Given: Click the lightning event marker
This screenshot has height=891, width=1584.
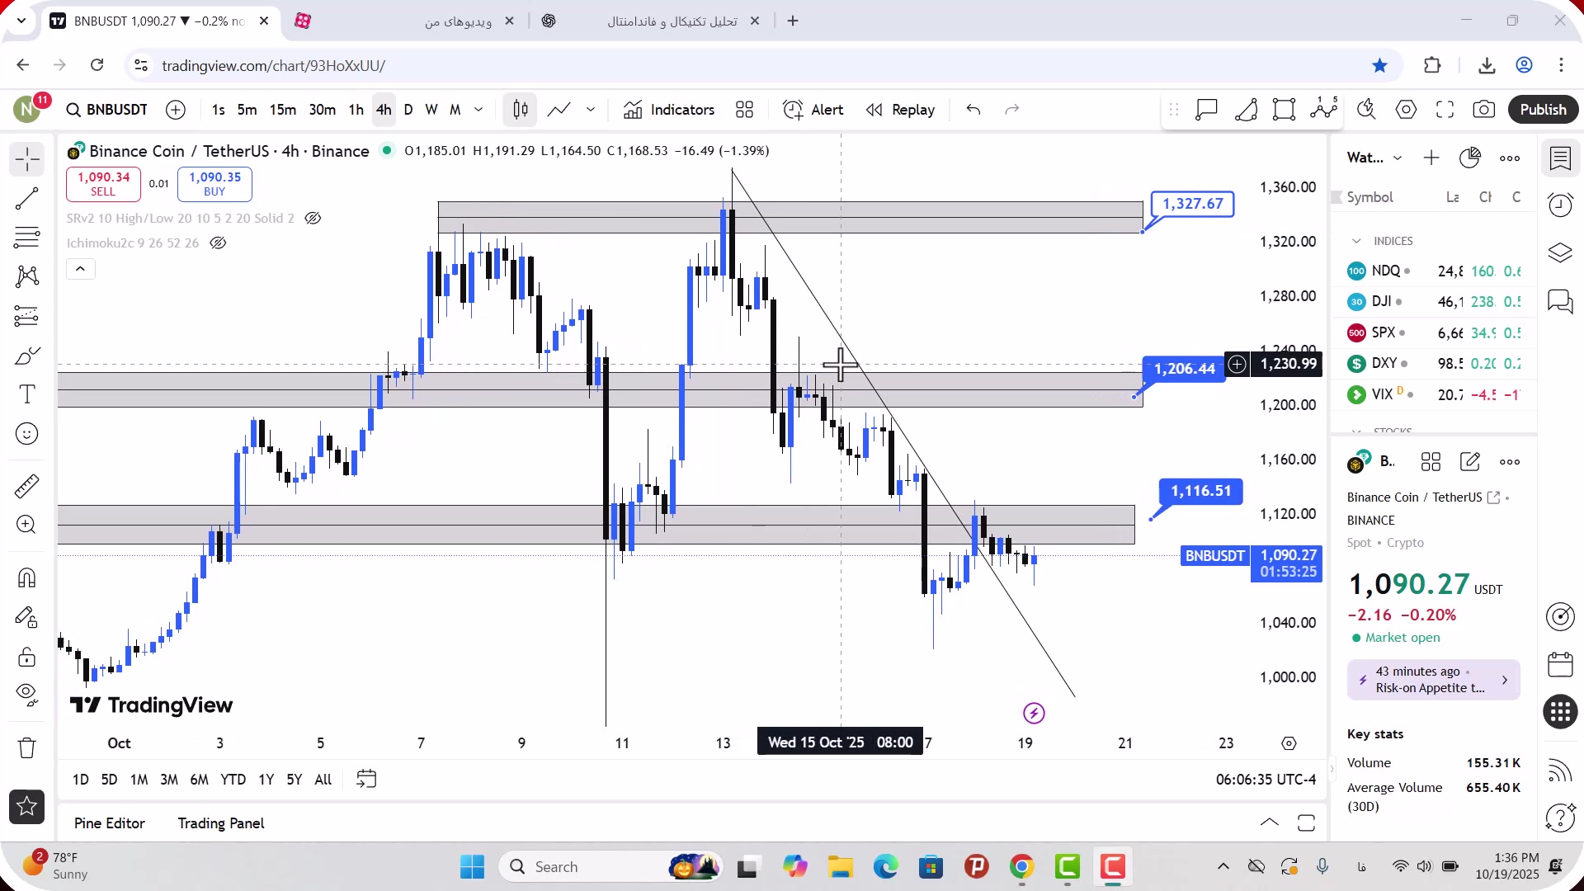Looking at the screenshot, I should (1034, 714).
